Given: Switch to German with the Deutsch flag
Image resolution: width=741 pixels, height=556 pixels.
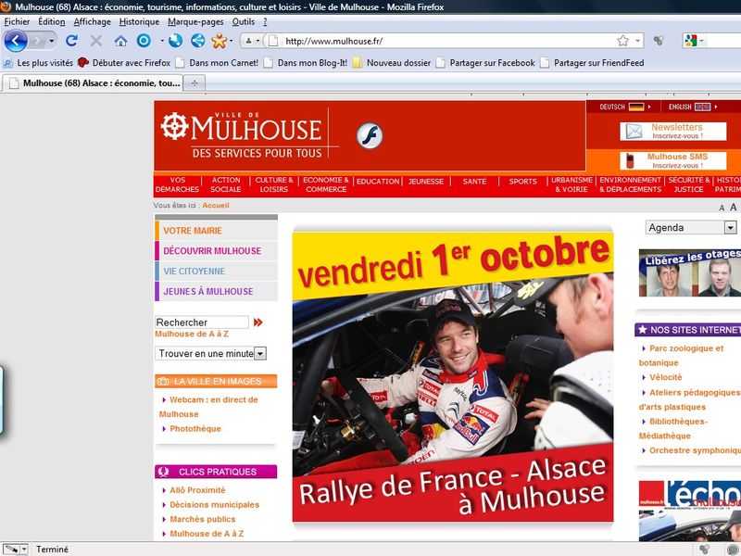Looking at the screenshot, I should point(636,107).
